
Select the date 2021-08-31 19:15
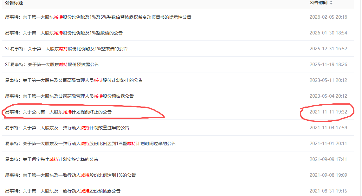(x=328, y=191)
